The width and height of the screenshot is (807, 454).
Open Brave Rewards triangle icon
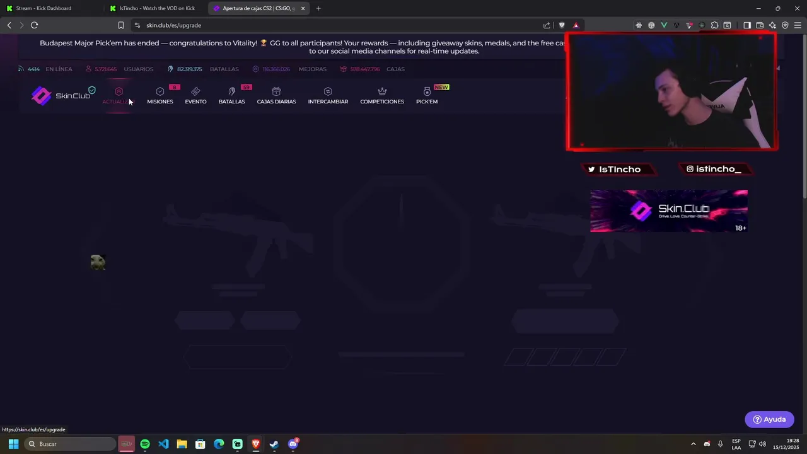point(576,25)
